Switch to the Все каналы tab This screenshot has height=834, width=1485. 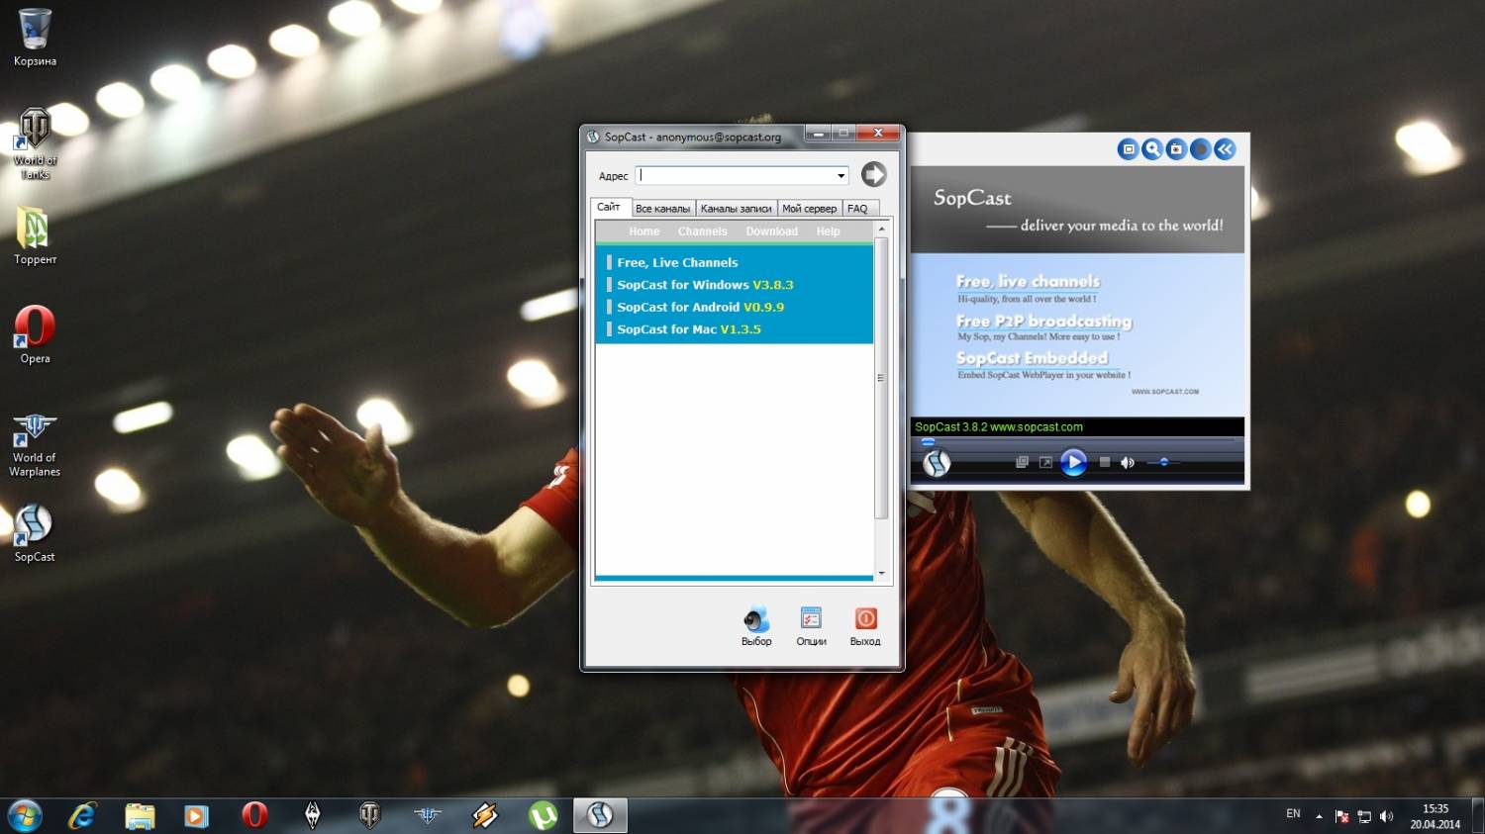click(x=662, y=209)
